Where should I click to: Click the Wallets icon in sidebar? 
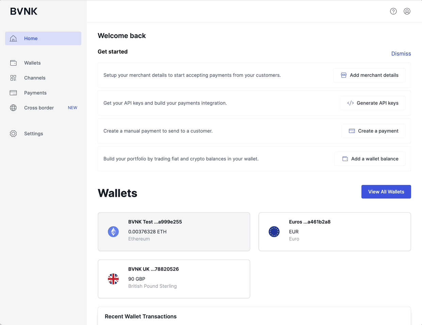pyautogui.click(x=13, y=63)
